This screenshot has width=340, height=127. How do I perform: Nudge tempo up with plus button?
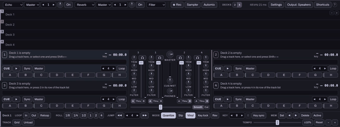pos(335,122)
